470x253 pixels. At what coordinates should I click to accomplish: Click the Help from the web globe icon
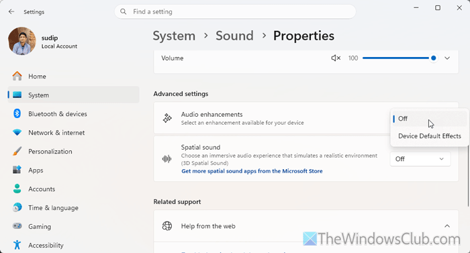click(167, 226)
